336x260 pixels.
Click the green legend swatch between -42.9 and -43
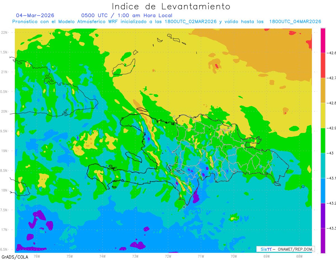323,140
